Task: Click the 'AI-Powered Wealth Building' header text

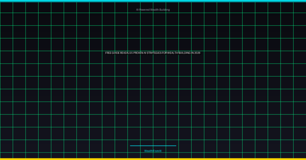Action: tap(153, 10)
